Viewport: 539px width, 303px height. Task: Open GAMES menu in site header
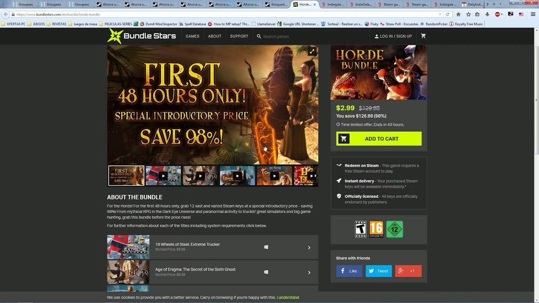[x=192, y=36]
